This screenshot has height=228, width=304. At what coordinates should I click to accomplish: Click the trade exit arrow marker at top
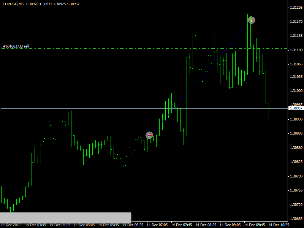[252, 20]
